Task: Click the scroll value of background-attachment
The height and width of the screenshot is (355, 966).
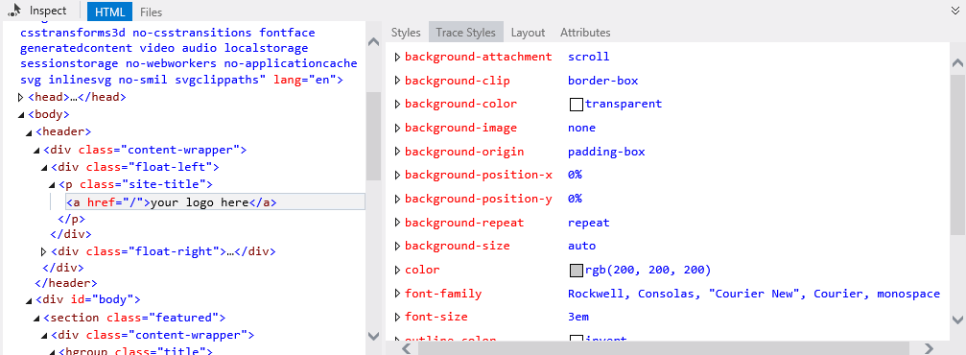Action: (588, 57)
